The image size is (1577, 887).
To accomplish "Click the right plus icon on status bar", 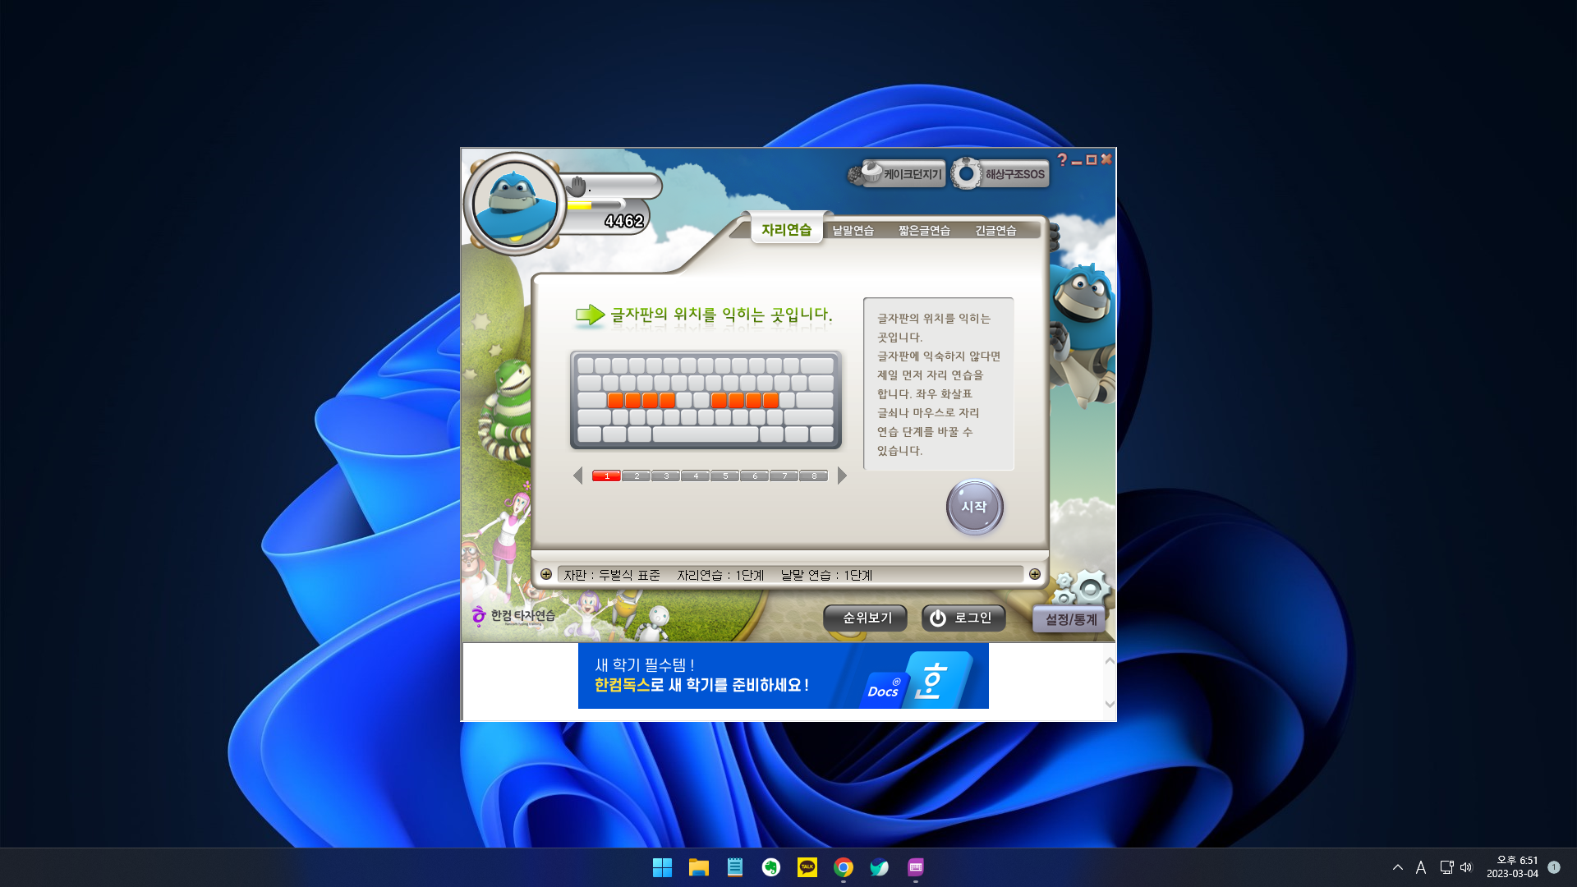I will 1035,575.
